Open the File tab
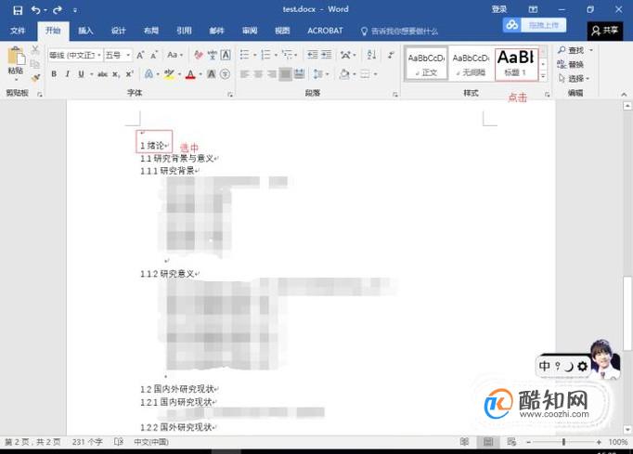633x454 pixels. pyautogui.click(x=18, y=31)
